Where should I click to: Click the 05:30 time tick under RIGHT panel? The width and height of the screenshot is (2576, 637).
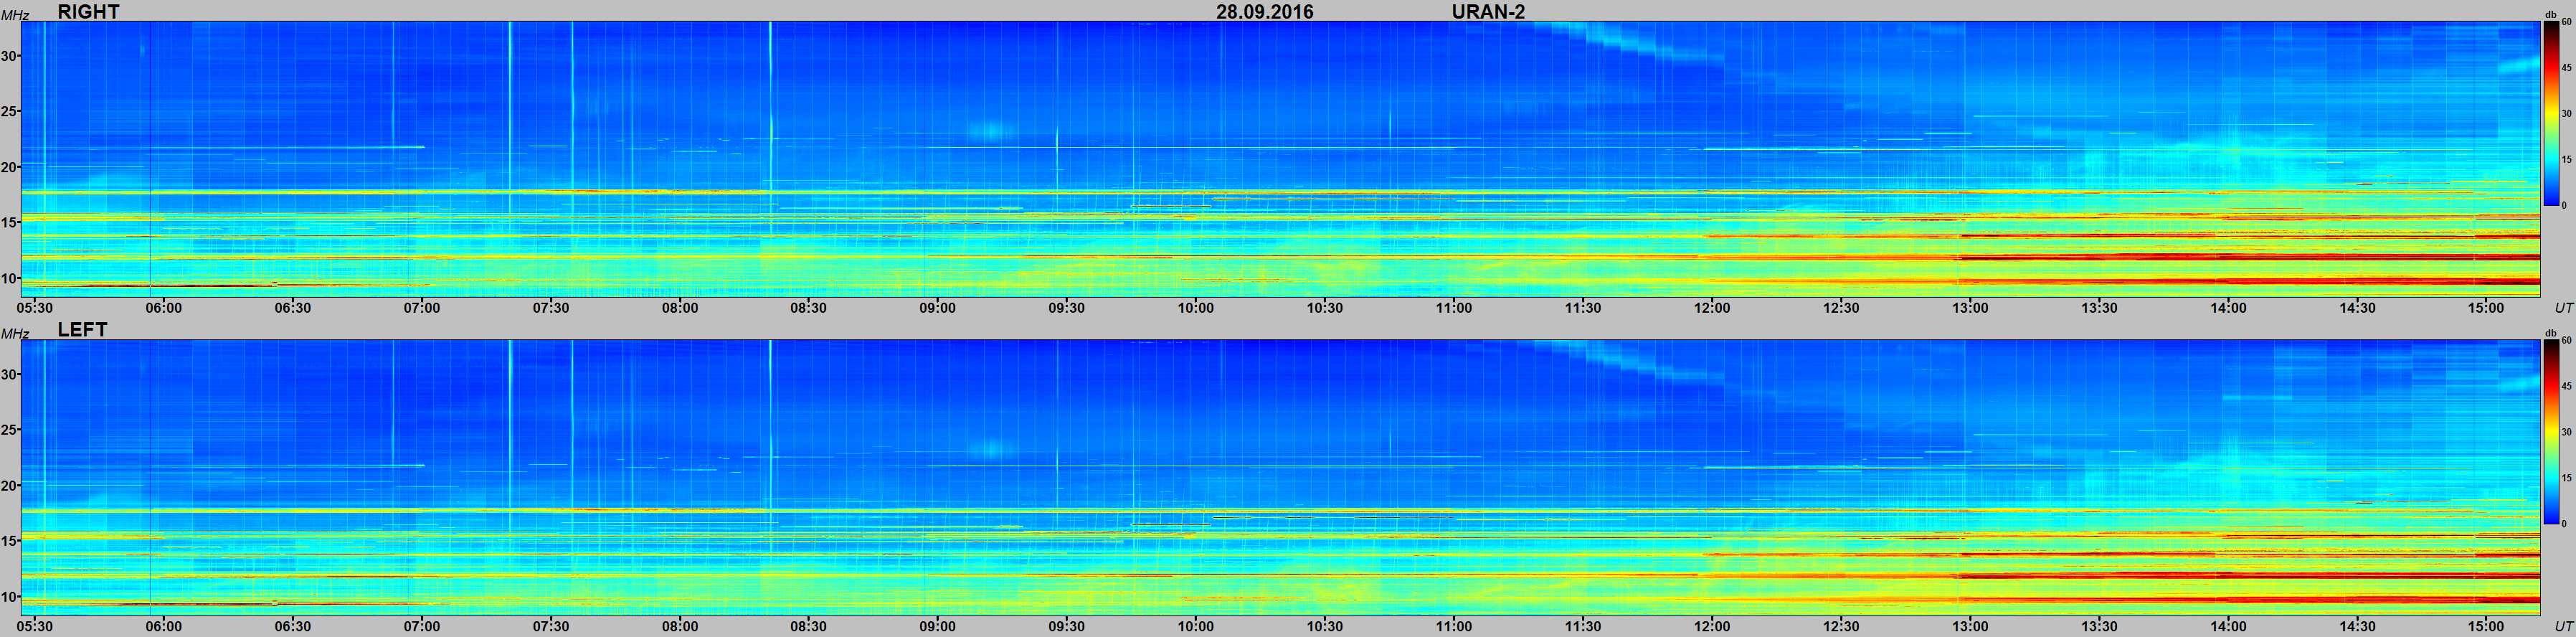click(35, 308)
